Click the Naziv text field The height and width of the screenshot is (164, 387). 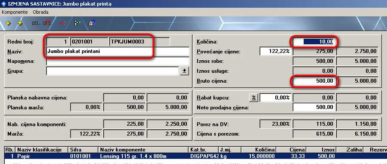[118, 52]
